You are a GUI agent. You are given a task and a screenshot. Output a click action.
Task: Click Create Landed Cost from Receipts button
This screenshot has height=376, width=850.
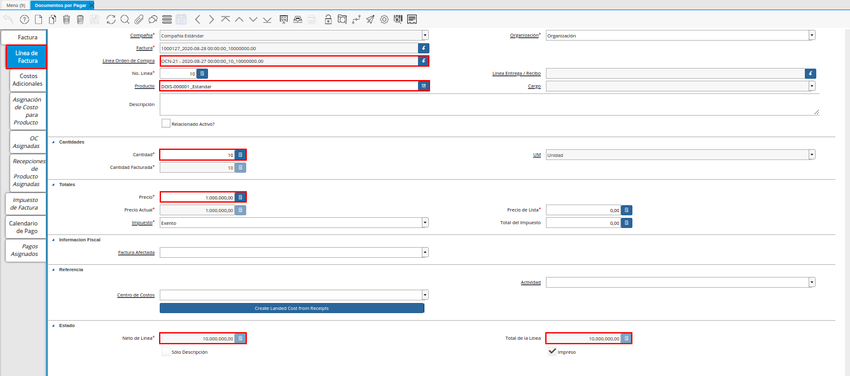pyautogui.click(x=292, y=308)
